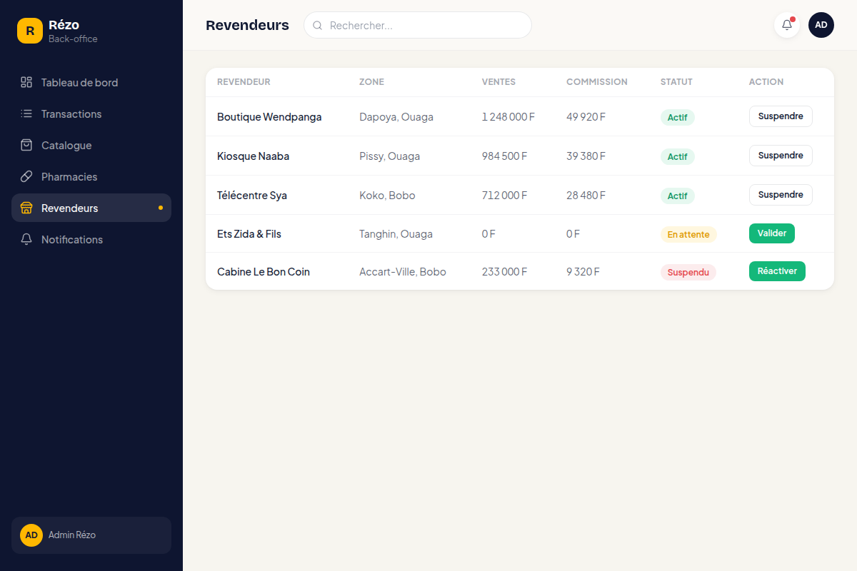Click the Dapoya, Ouaga zone cell
Image resolution: width=857 pixels, height=571 pixels.
[396, 117]
